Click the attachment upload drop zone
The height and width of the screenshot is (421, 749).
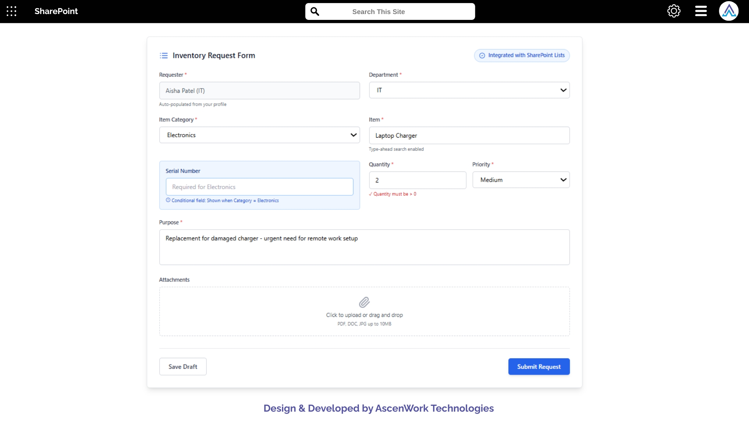tap(364, 311)
